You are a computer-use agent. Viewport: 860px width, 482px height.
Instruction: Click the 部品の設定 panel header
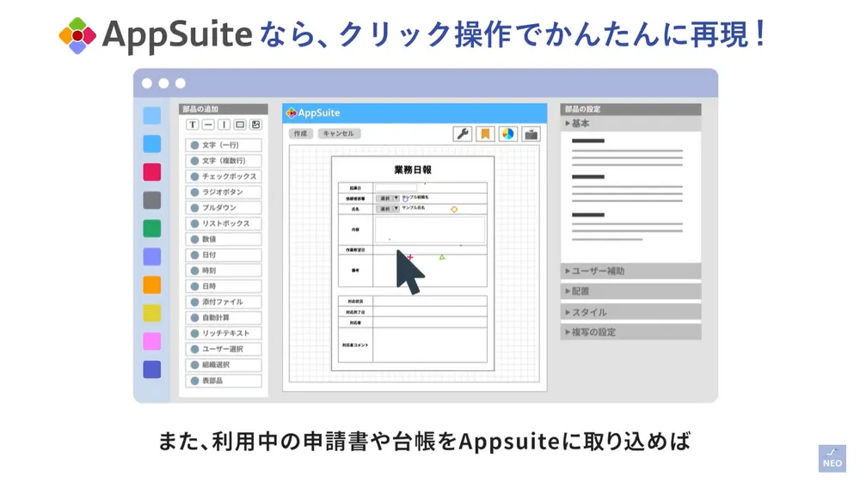click(630, 109)
